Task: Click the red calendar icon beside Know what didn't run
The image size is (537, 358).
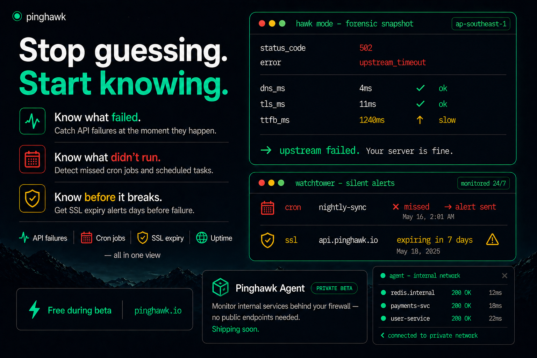Action: click(33, 159)
